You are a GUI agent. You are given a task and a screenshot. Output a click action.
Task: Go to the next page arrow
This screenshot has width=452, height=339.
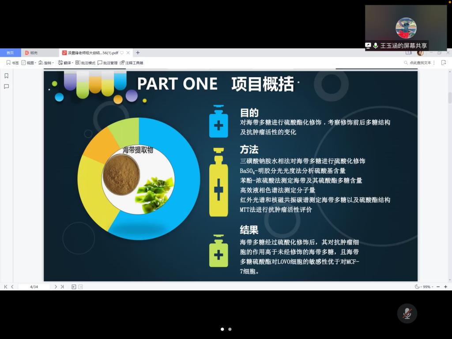[x=56, y=287]
